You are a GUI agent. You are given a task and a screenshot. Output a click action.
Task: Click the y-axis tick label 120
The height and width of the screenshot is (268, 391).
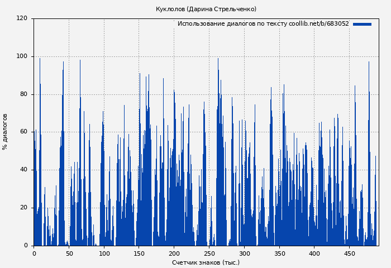tap(22, 18)
